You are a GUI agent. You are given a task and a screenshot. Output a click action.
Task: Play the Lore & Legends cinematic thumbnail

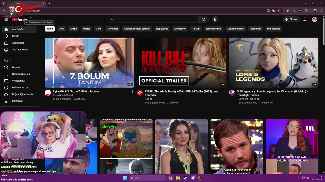[274, 63]
